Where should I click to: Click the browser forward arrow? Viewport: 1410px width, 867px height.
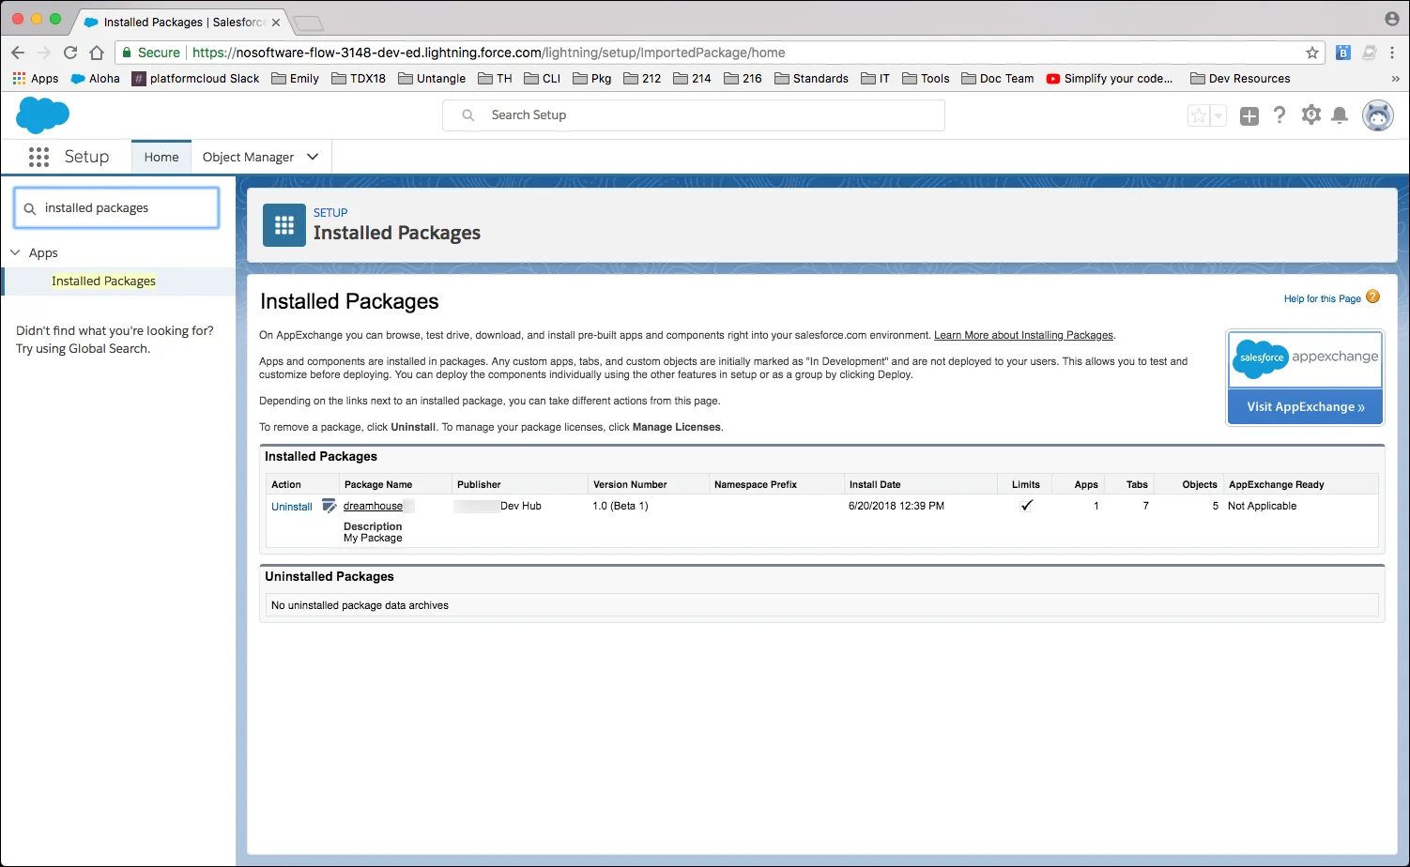point(44,53)
